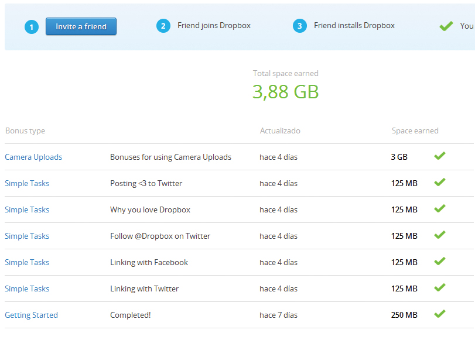Viewport: 475px width, 340px height.
Task: Click the step 2 circle icon
Action: tap(163, 26)
